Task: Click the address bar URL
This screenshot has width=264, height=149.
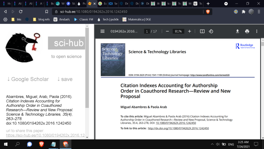Action: pos(93,12)
